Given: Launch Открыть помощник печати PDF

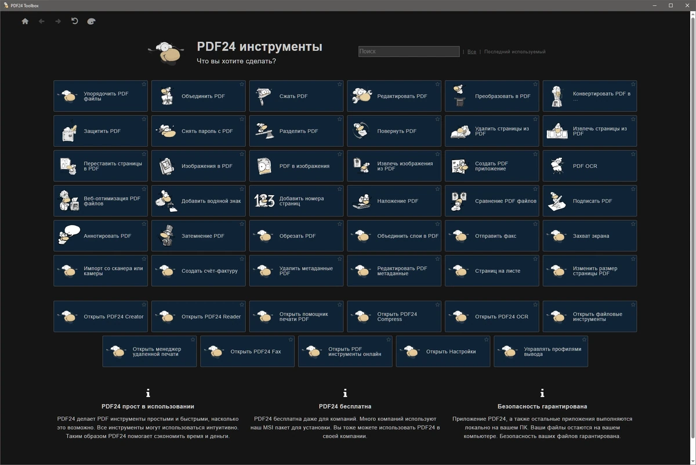Looking at the screenshot, I should click(x=296, y=316).
